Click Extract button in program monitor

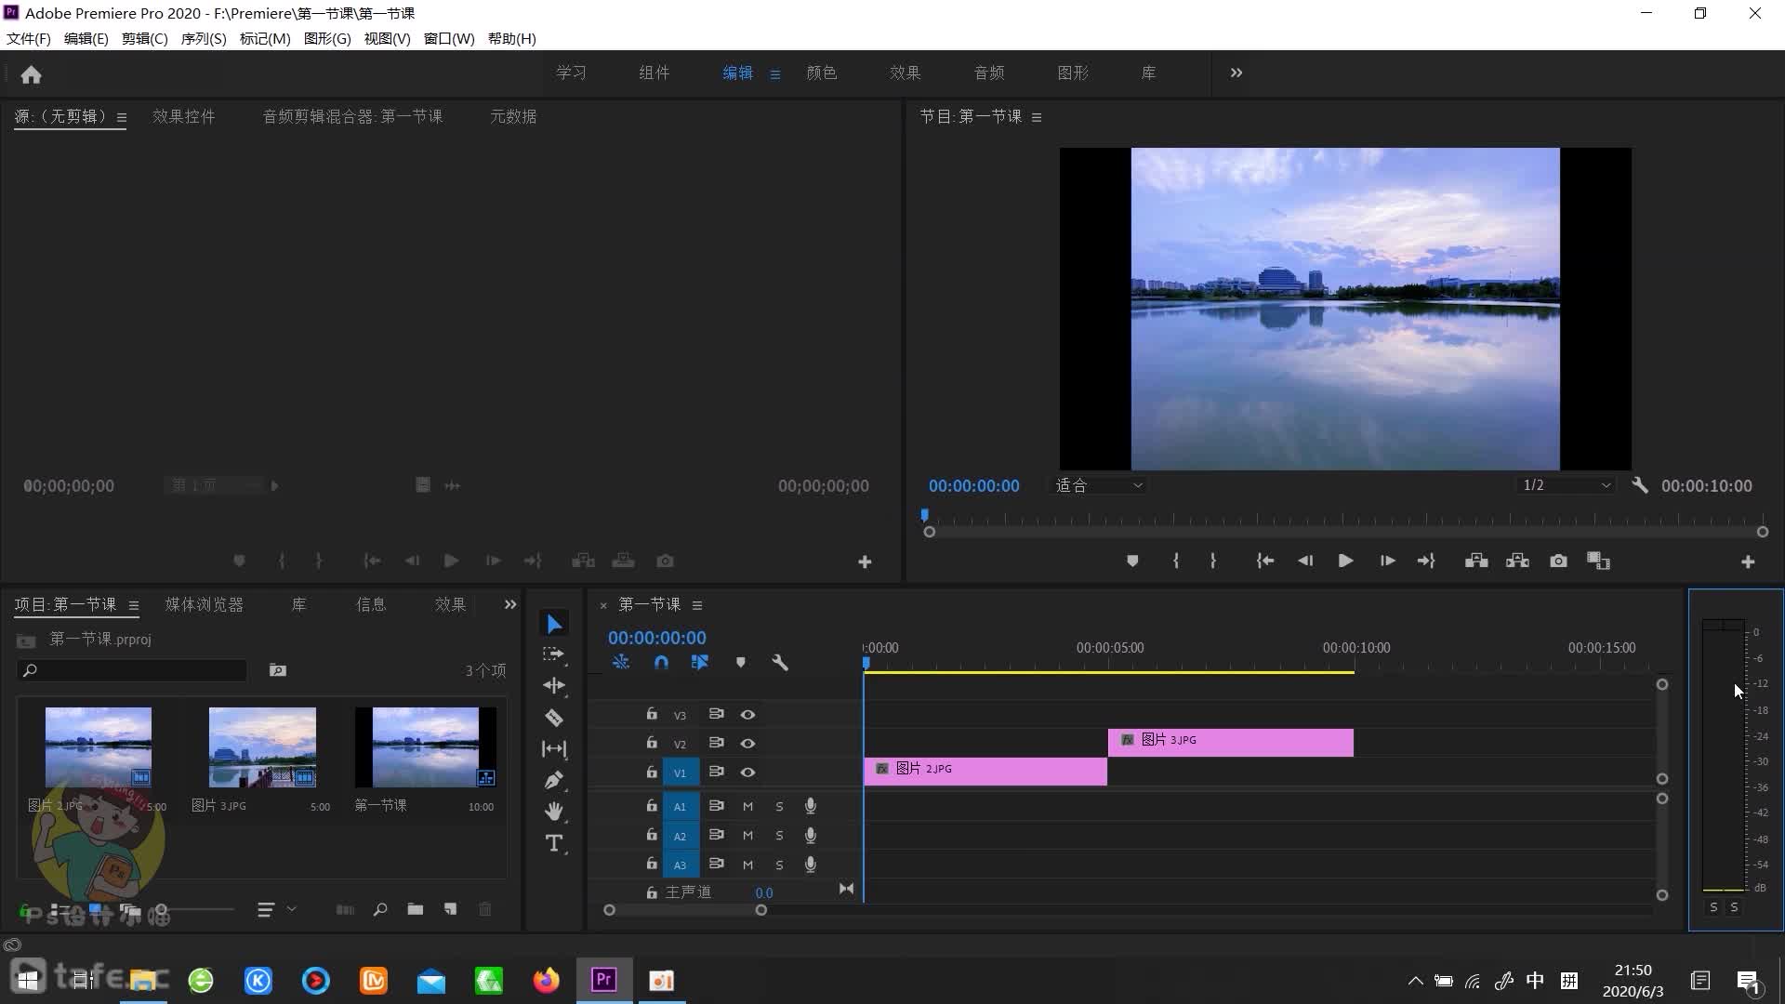point(1517,561)
